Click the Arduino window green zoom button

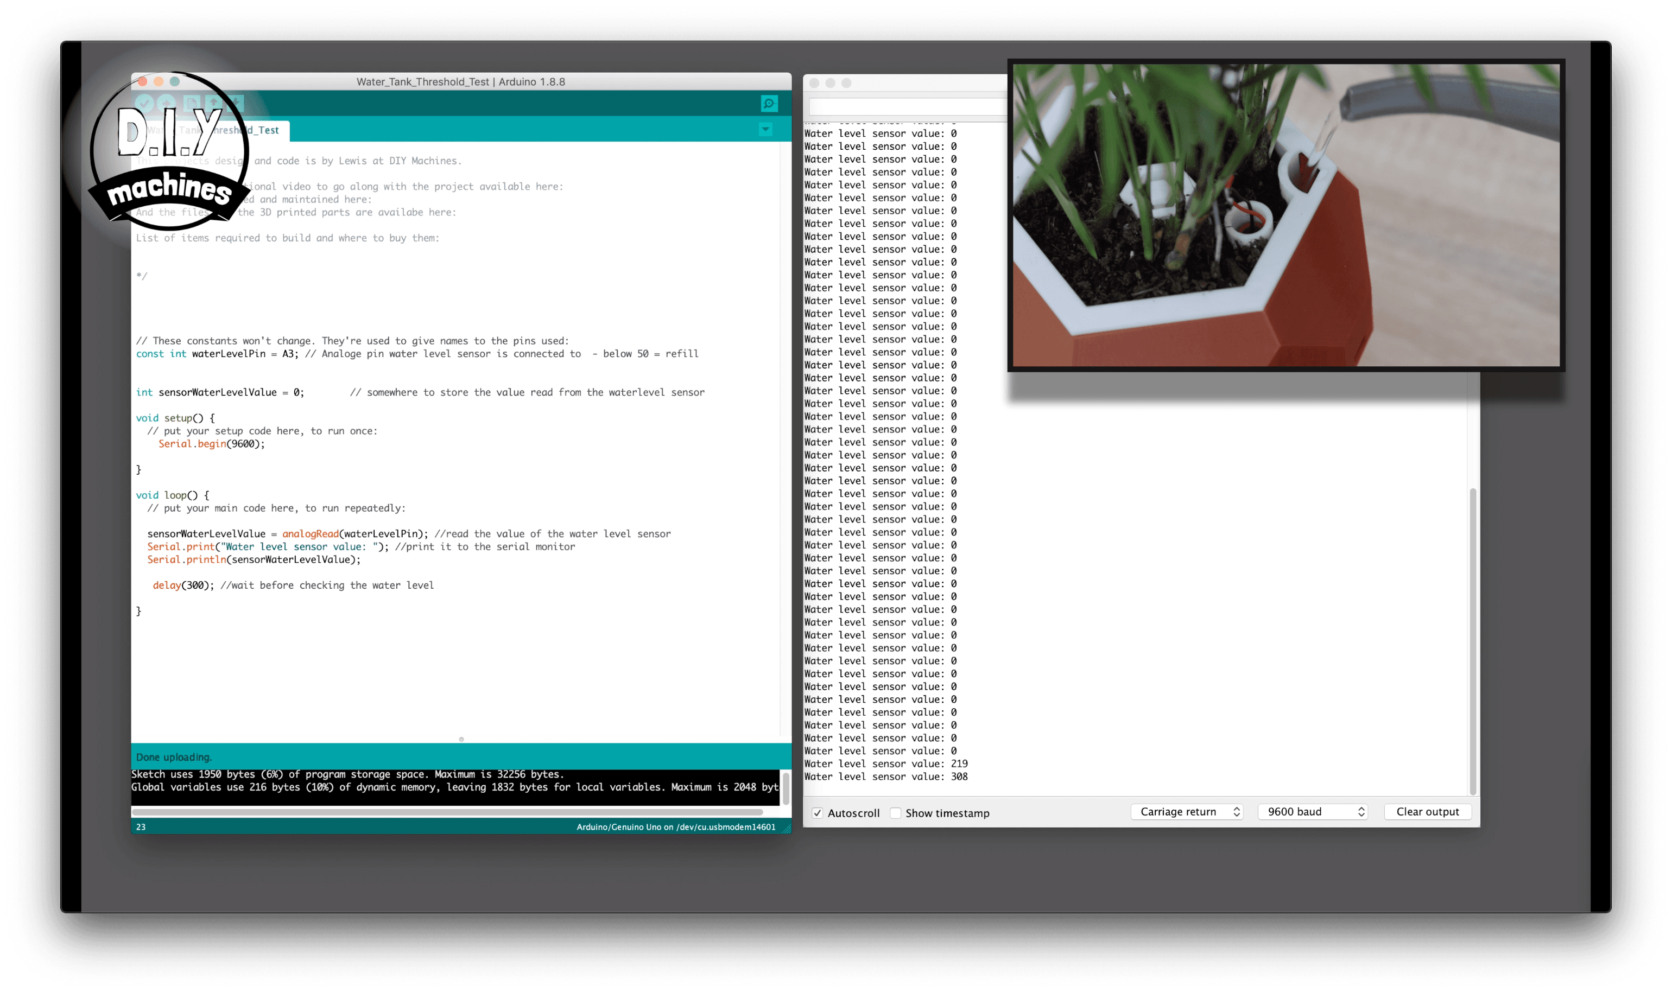point(175,81)
